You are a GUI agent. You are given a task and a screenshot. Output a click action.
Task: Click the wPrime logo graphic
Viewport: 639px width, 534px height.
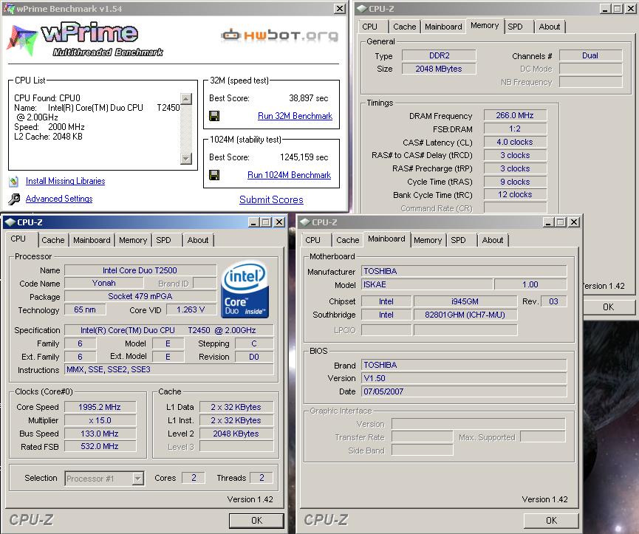coord(85,39)
